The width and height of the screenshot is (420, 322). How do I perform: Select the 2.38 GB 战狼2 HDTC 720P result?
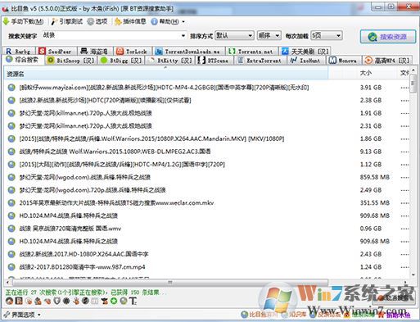click(x=206, y=100)
